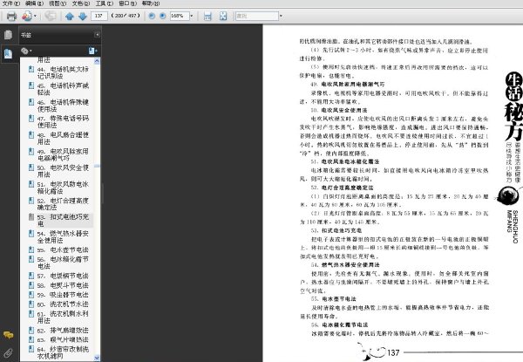Screen dimensions: 523x362
Task: Go to next page with down arrow
Action: [x=83, y=16]
